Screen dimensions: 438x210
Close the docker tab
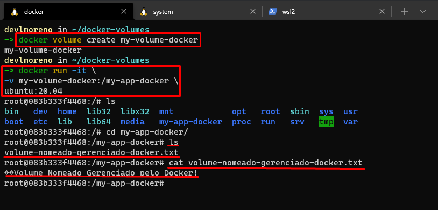(x=124, y=11)
